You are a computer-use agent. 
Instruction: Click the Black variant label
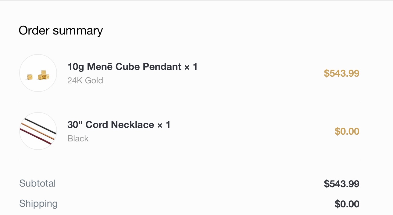78,139
